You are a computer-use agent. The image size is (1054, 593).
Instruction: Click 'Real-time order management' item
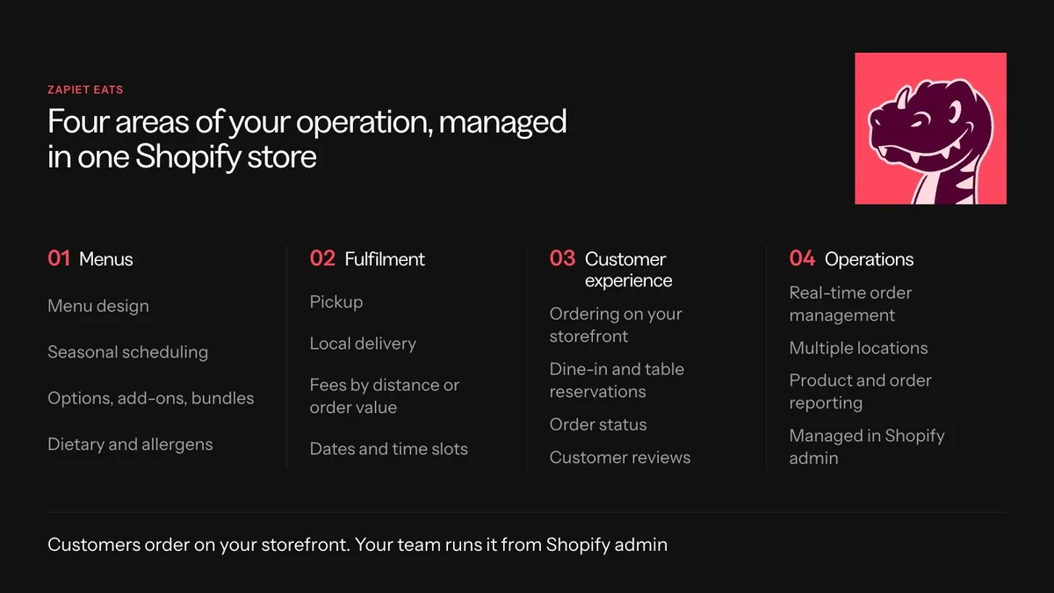(851, 304)
